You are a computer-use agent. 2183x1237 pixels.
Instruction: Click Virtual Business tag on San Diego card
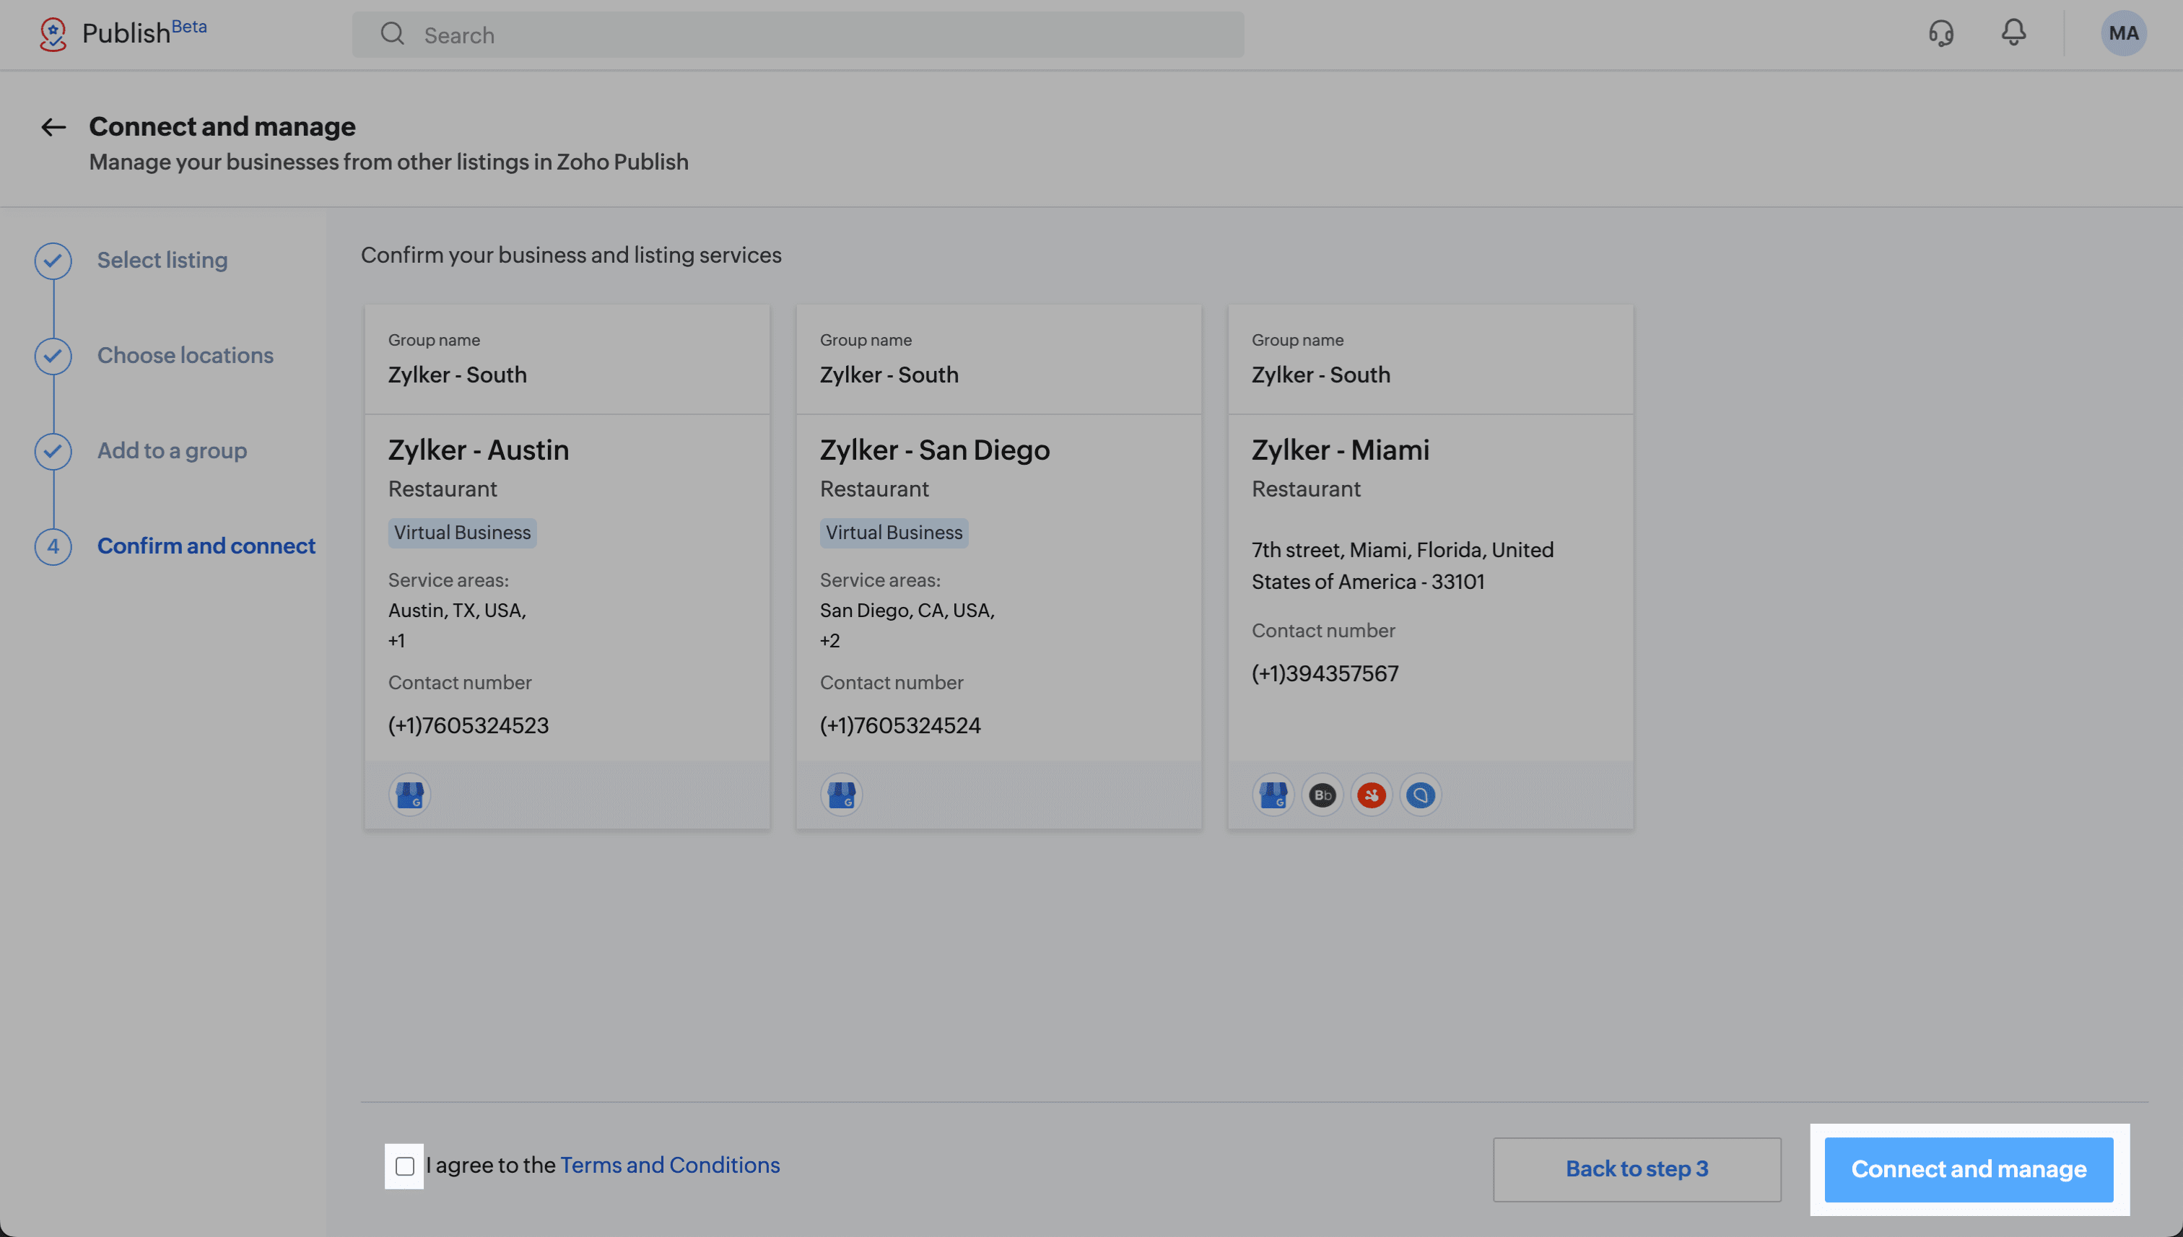(894, 533)
